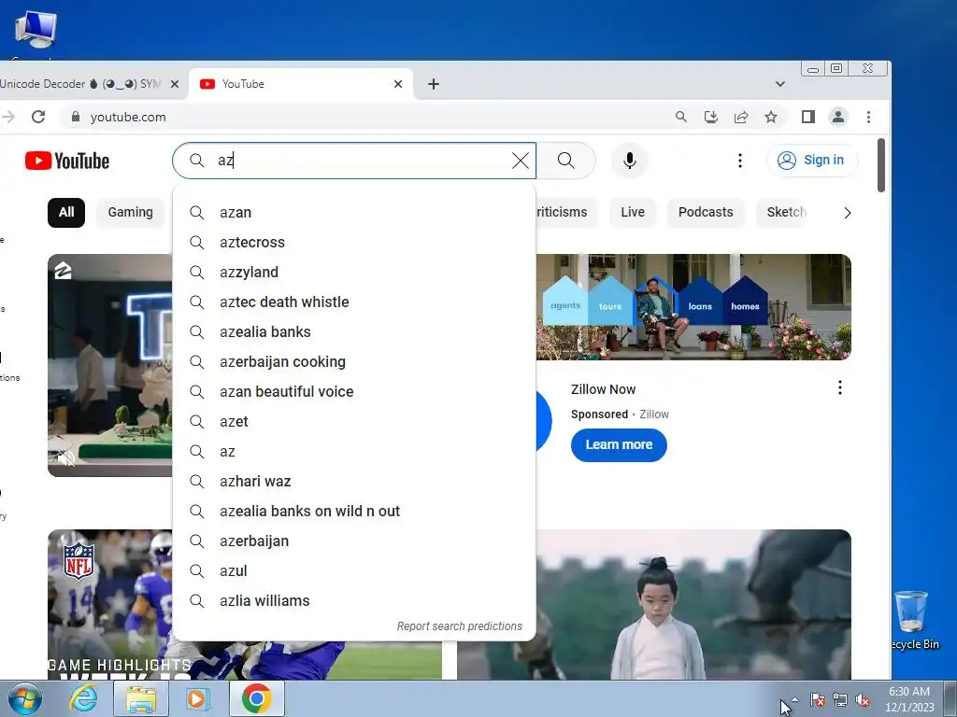Choose suggestion aztecross
This screenshot has height=717, width=957.
pyautogui.click(x=354, y=242)
